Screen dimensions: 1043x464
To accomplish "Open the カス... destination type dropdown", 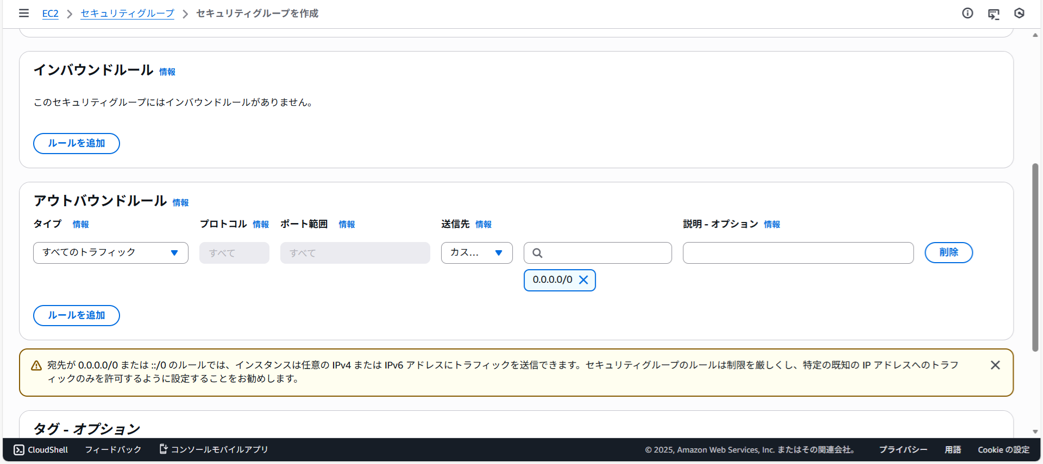I will pyautogui.click(x=476, y=253).
